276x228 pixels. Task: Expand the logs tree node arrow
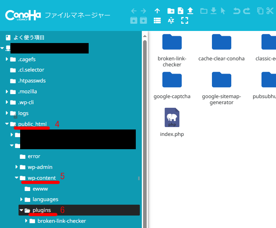[x=7, y=113]
